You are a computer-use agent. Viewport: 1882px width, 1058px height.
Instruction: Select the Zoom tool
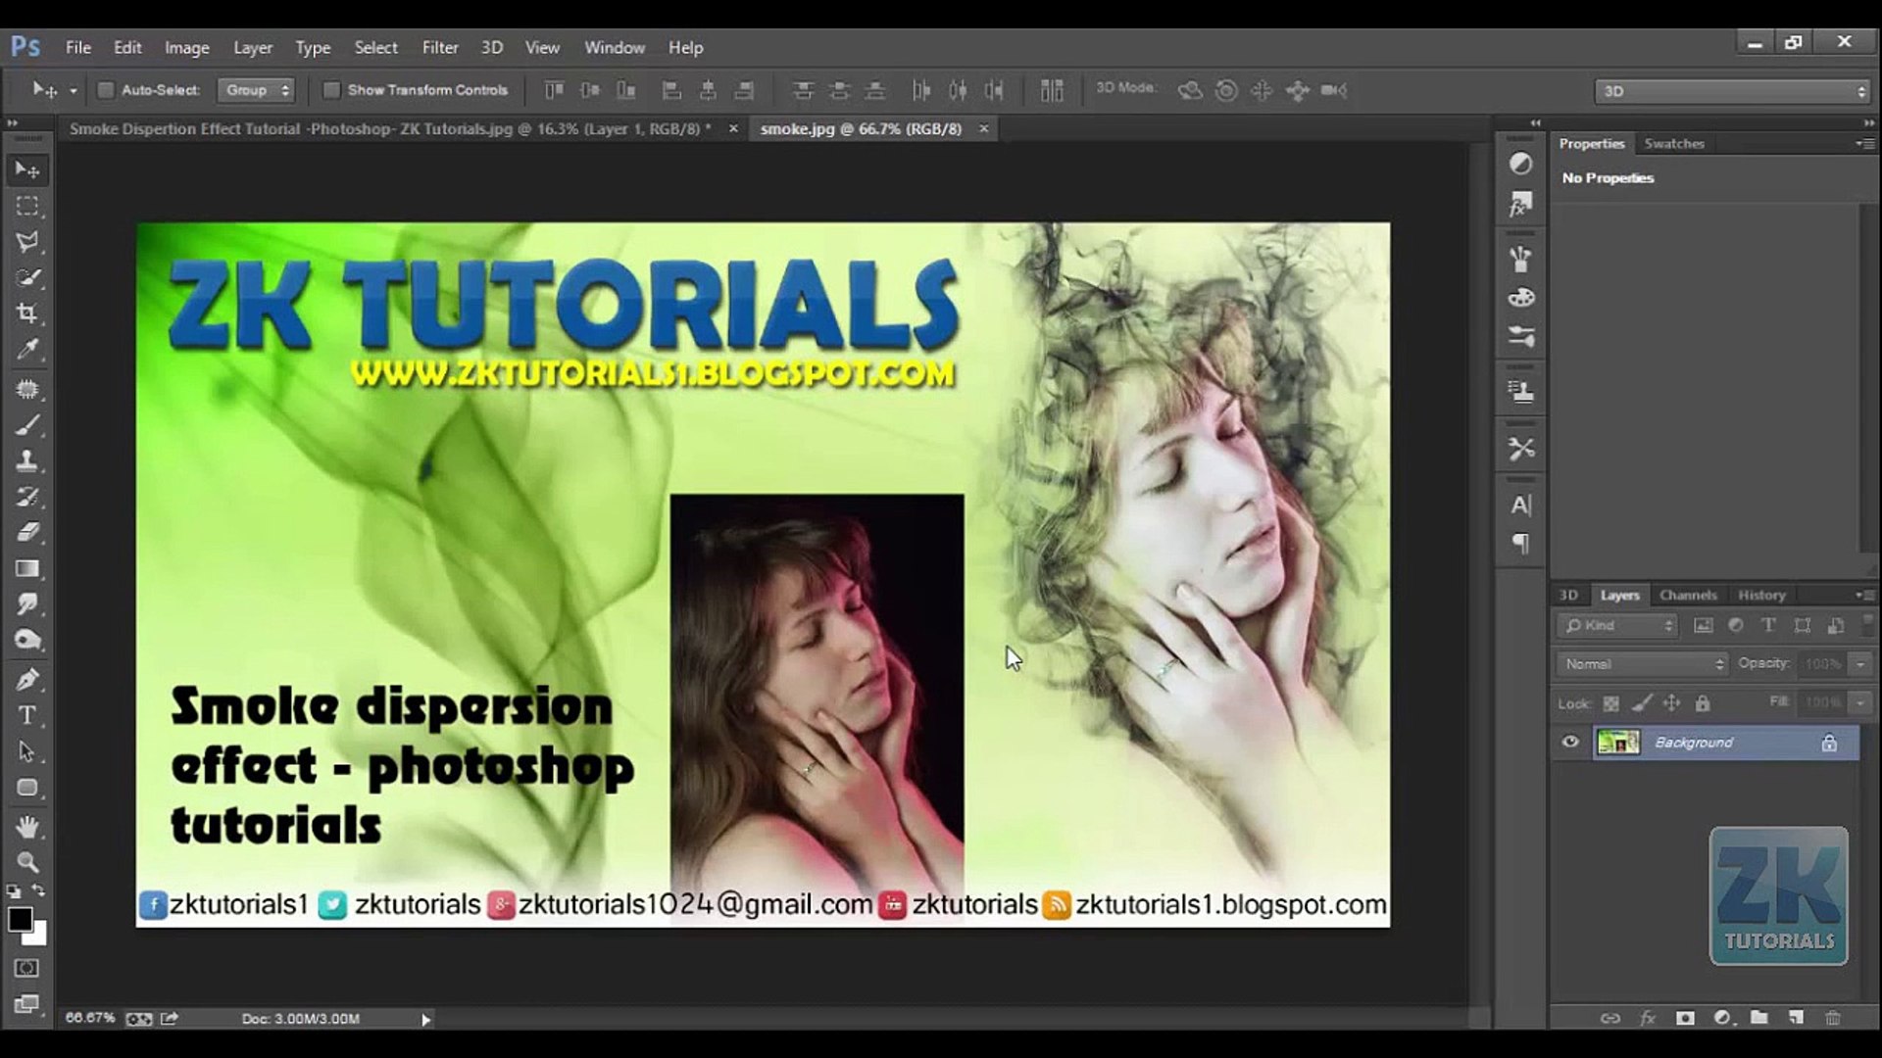tap(27, 863)
